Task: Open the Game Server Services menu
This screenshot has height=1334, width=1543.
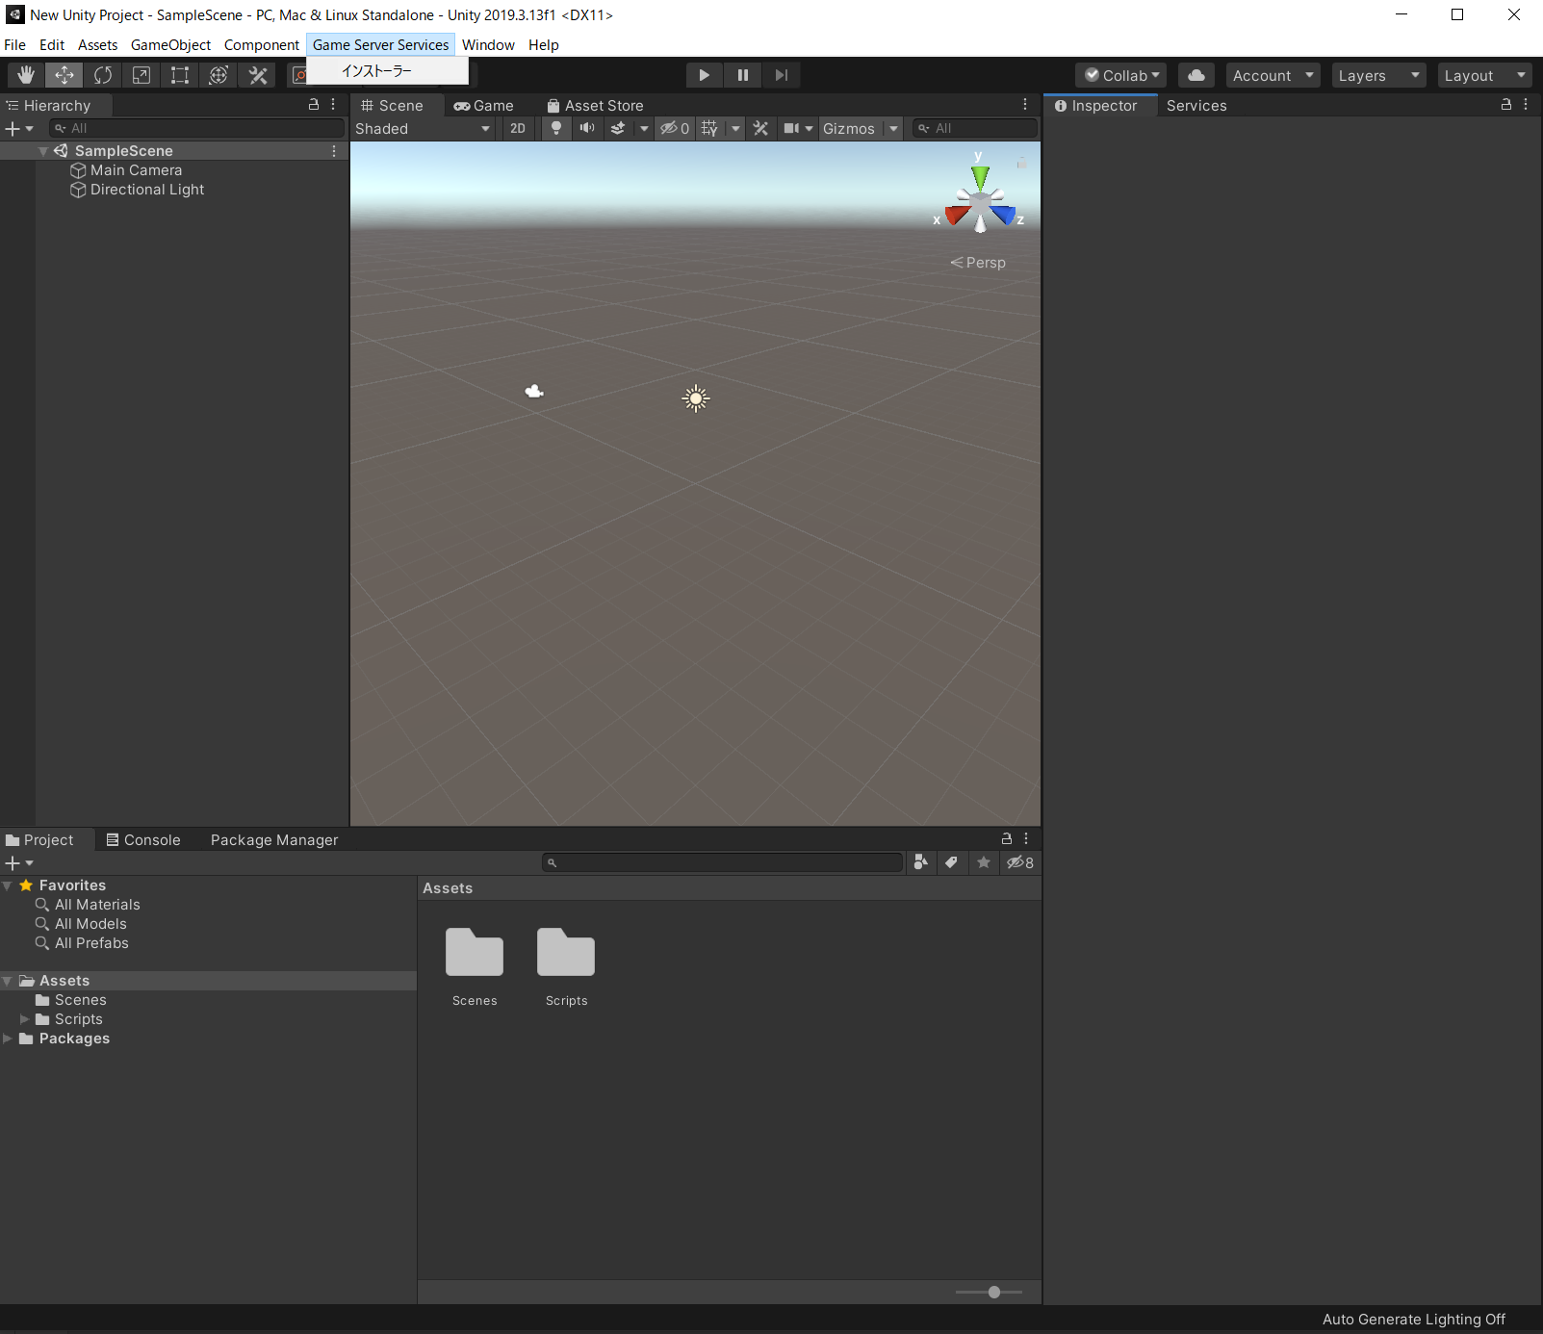Action: pos(380,44)
